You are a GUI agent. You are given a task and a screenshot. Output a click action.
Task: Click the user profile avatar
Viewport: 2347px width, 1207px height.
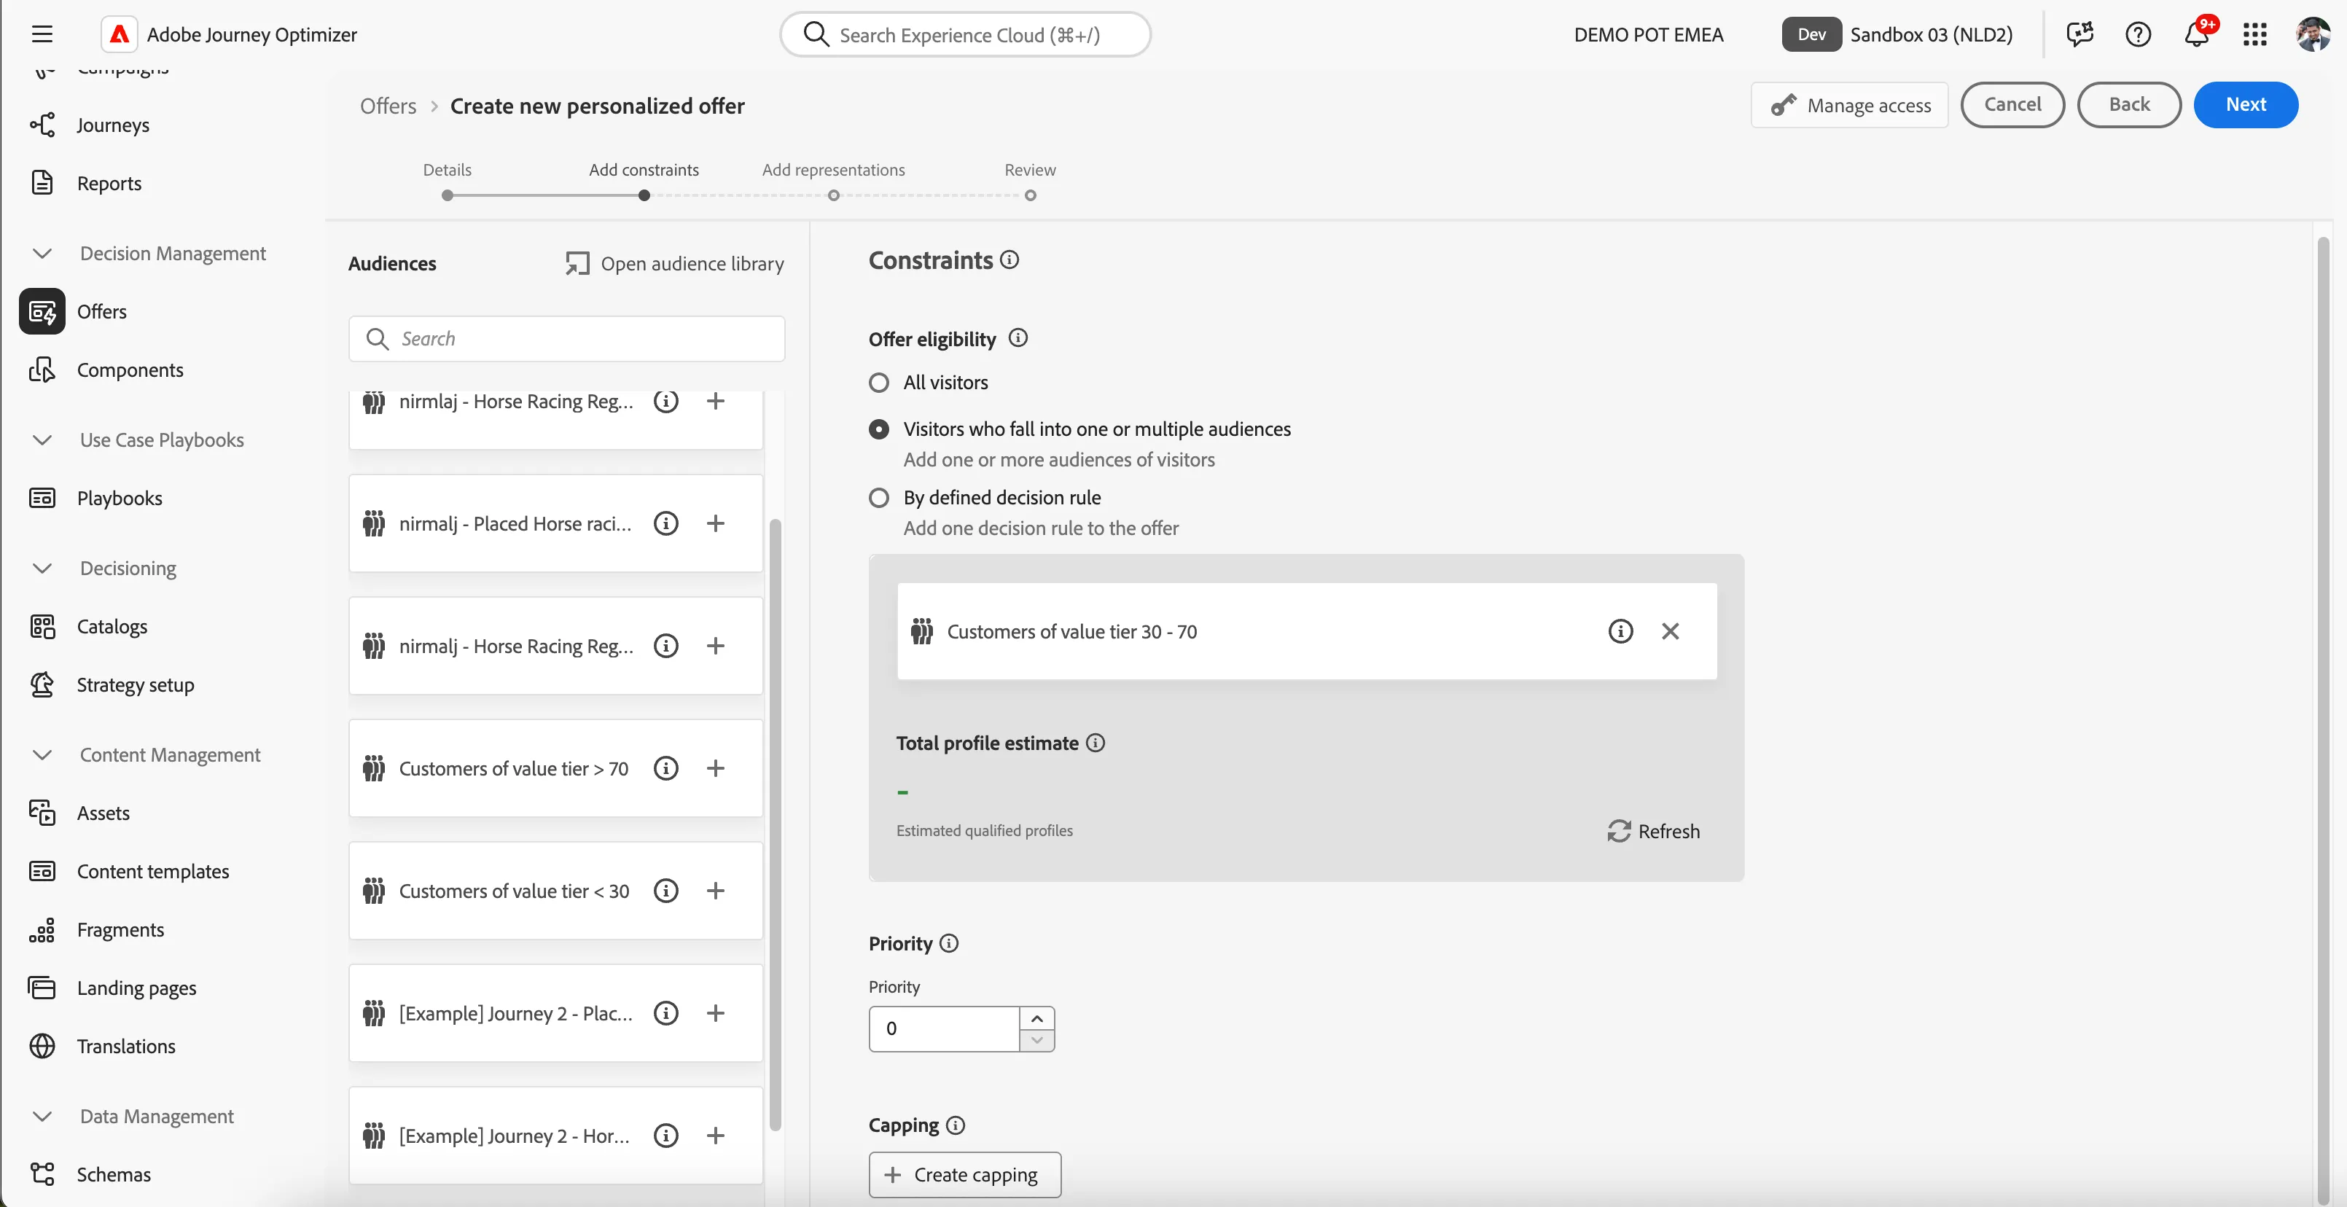click(x=2312, y=34)
